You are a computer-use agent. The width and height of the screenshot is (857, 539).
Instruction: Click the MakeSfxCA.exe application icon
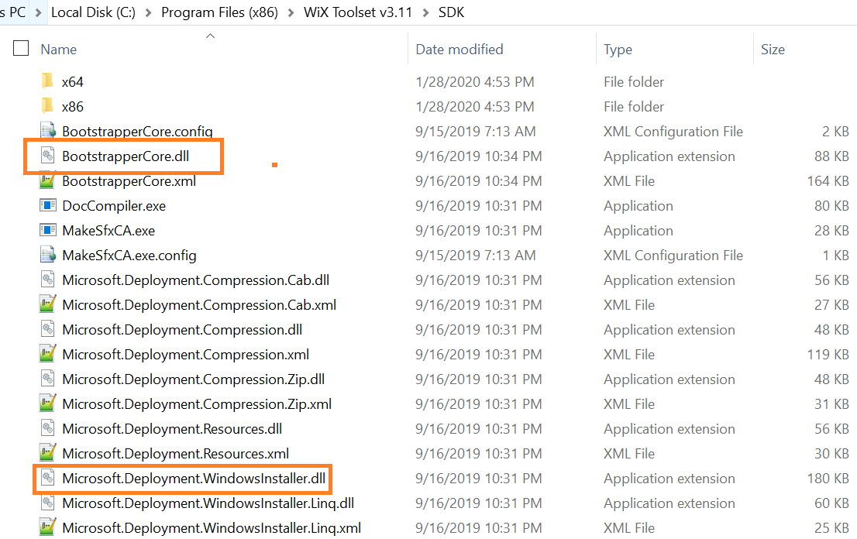(48, 230)
